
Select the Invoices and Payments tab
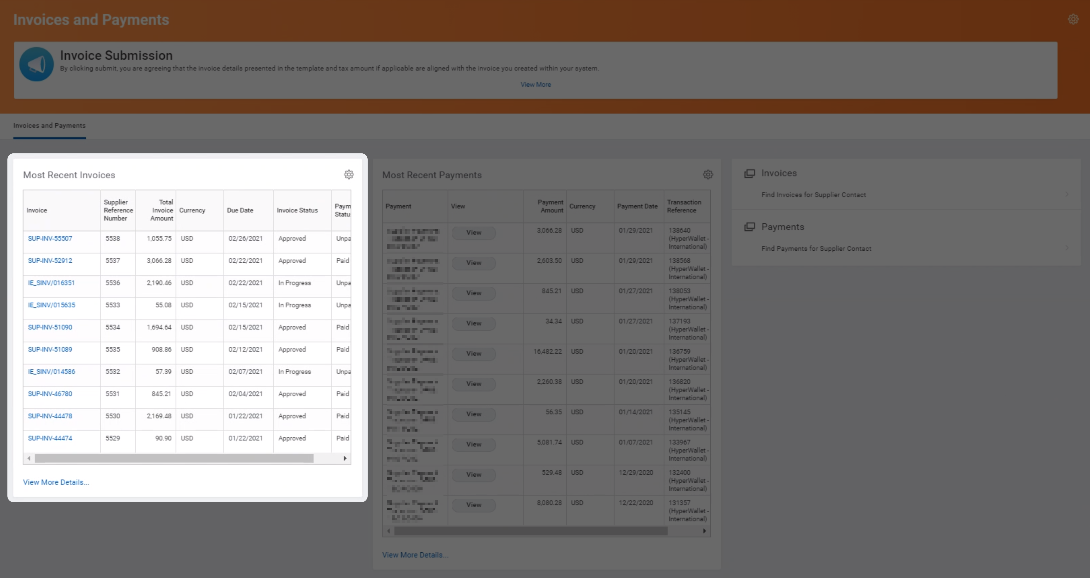tap(49, 125)
